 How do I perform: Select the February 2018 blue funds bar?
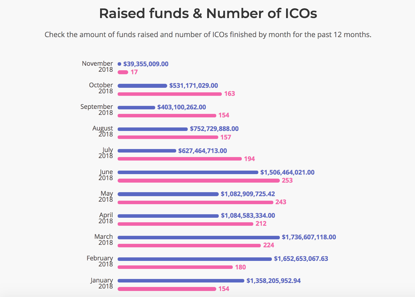(x=195, y=259)
